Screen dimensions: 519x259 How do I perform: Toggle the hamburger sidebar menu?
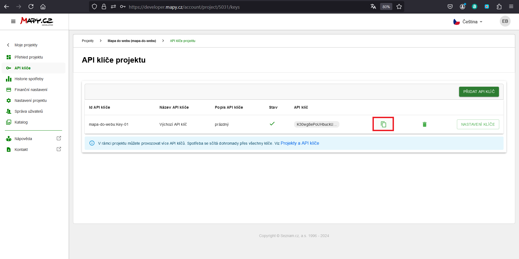click(x=13, y=21)
